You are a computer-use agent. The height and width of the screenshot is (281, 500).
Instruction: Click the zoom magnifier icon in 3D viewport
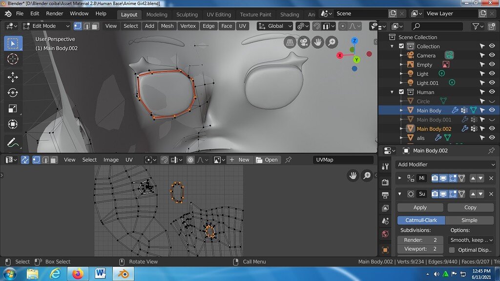(x=332, y=42)
